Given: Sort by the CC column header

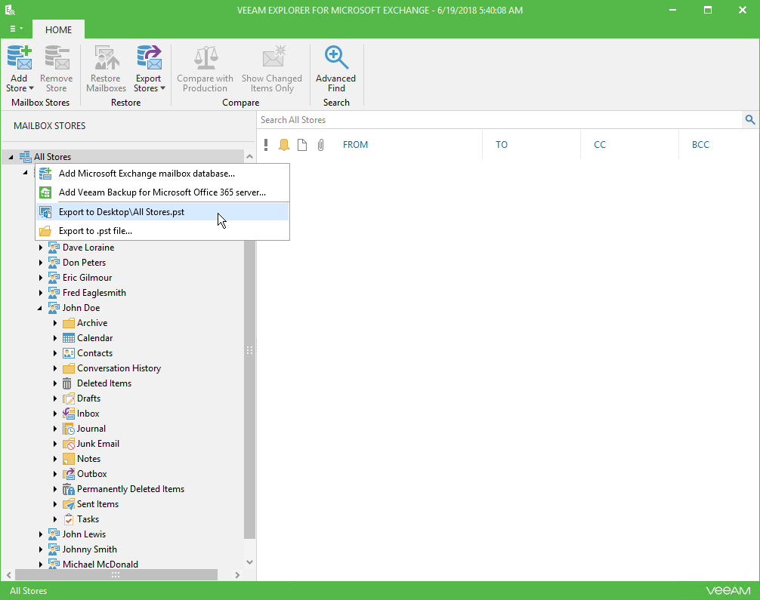Looking at the screenshot, I should pyautogui.click(x=600, y=144).
